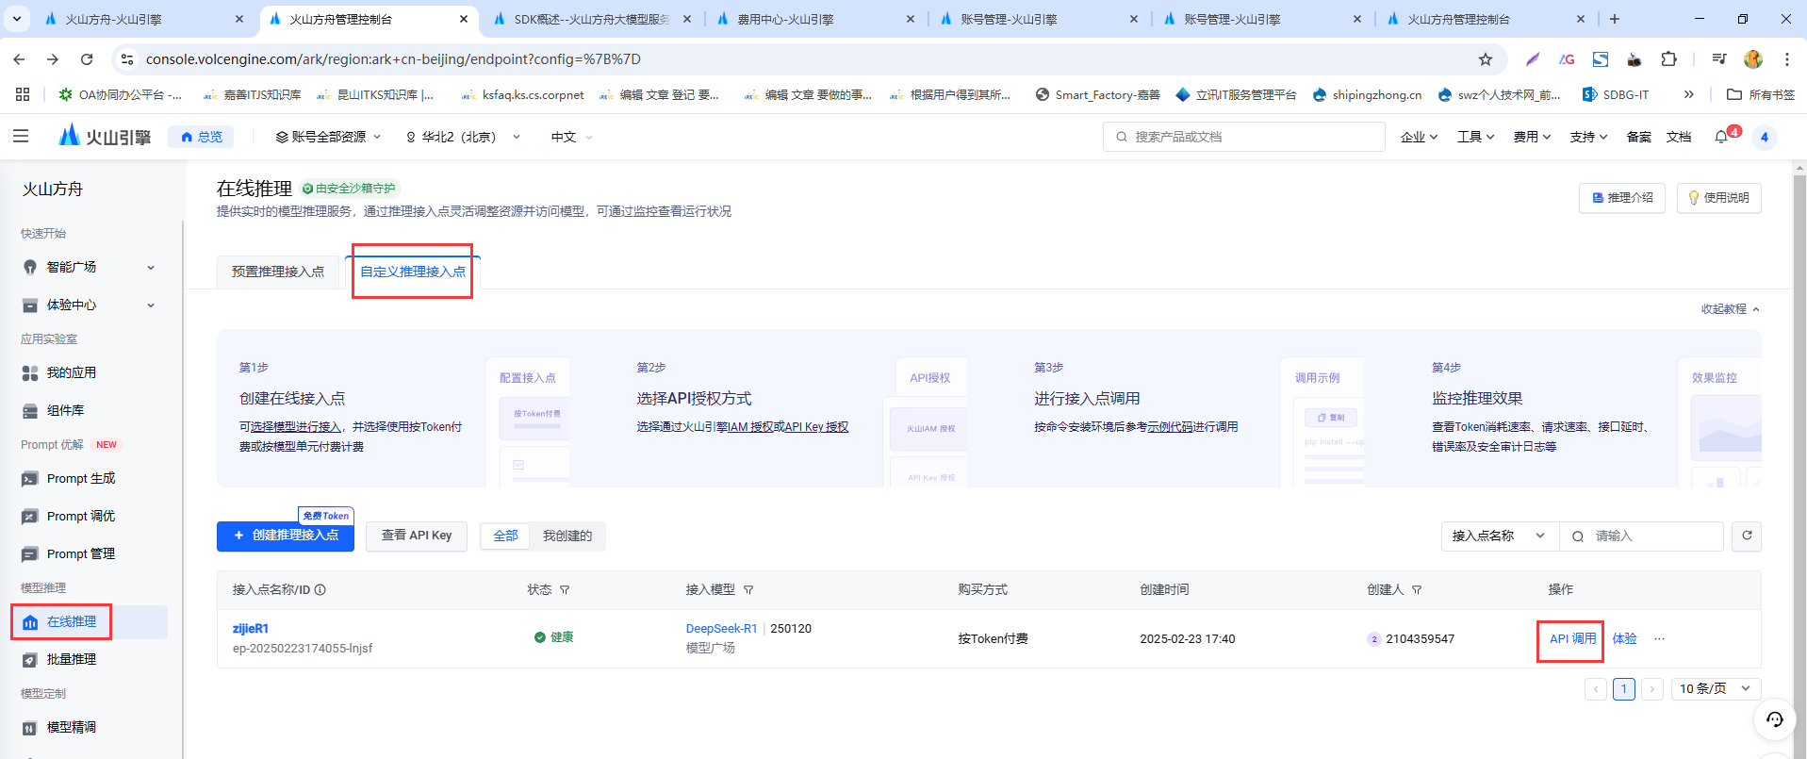This screenshot has width=1807, height=759.
Task: Change page size 10 条/页 dropdown
Action: pos(1715,689)
